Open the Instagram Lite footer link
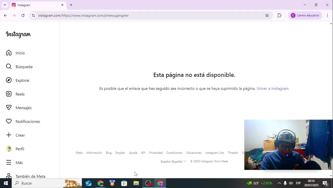 [x=214, y=153]
